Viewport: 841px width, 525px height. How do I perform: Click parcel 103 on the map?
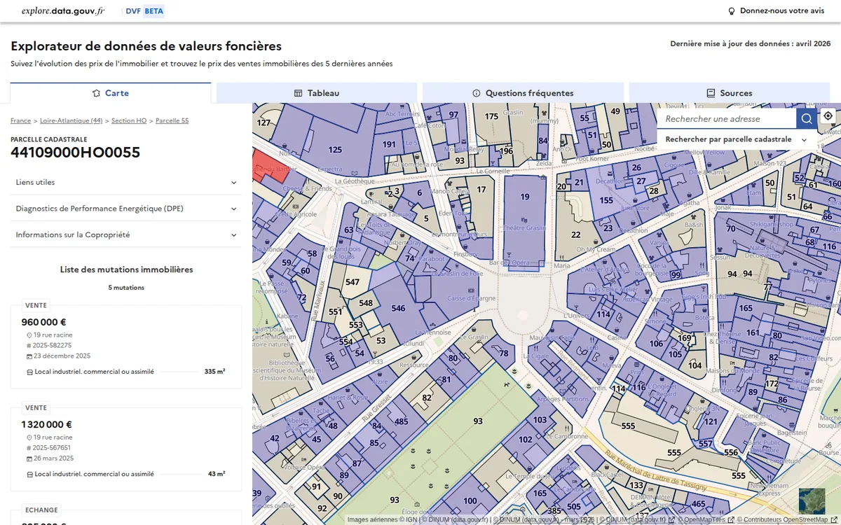540,420
